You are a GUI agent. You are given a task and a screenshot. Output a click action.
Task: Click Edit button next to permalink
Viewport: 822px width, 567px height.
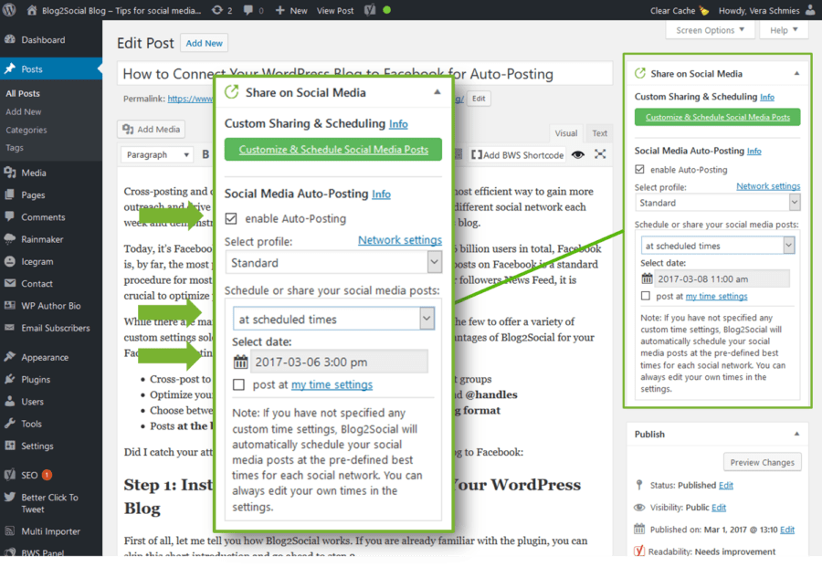click(x=479, y=99)
